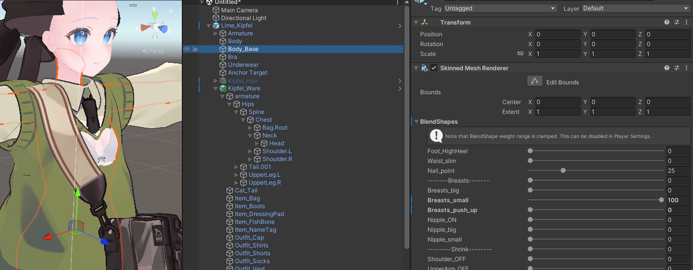
Task: Select Outfit_Shirts object in hierarchy
Action: tap(251, 245)
